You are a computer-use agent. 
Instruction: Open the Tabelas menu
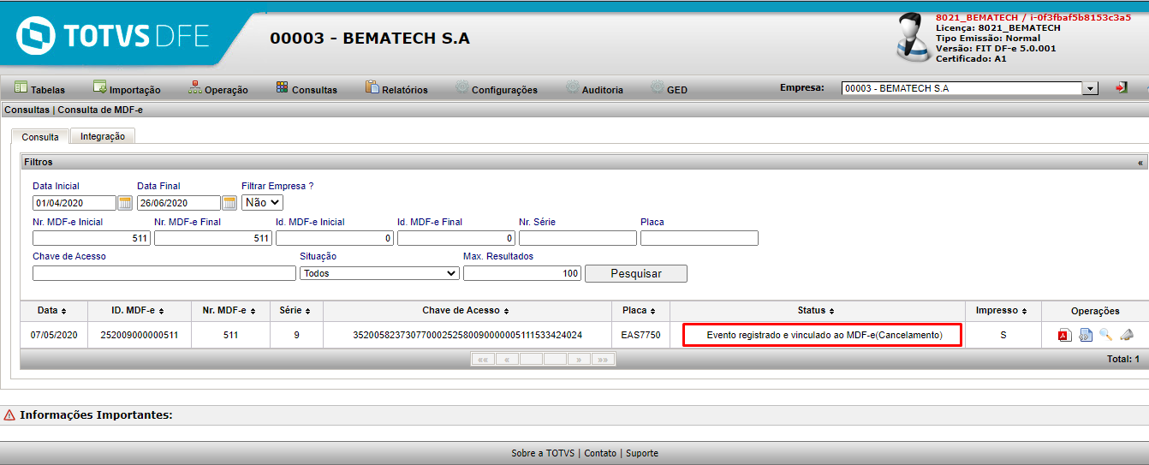coord(39,88)
